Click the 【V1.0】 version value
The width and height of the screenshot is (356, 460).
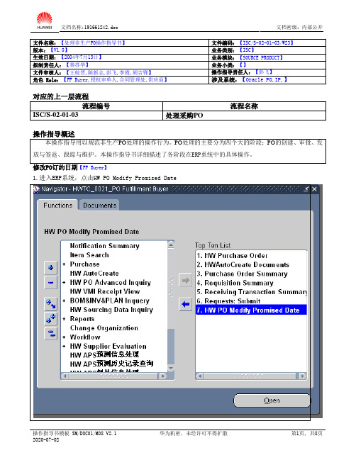click(59, 50)
